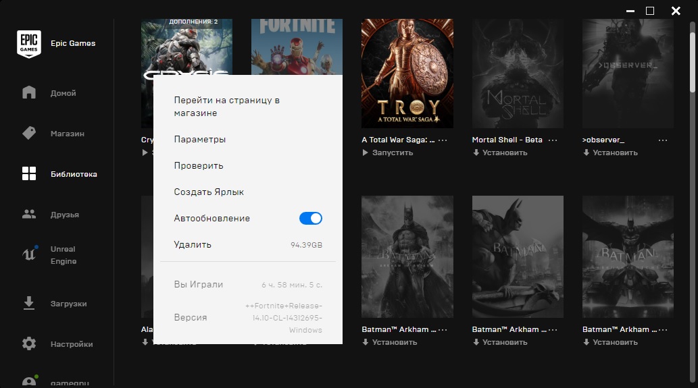This screenshot has height=388, width=698.
Task: Click the library vertical scrollbar
Action: 692,62
